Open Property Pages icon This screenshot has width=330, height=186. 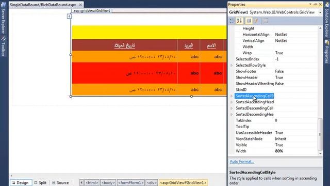click(x=266, y=21)
